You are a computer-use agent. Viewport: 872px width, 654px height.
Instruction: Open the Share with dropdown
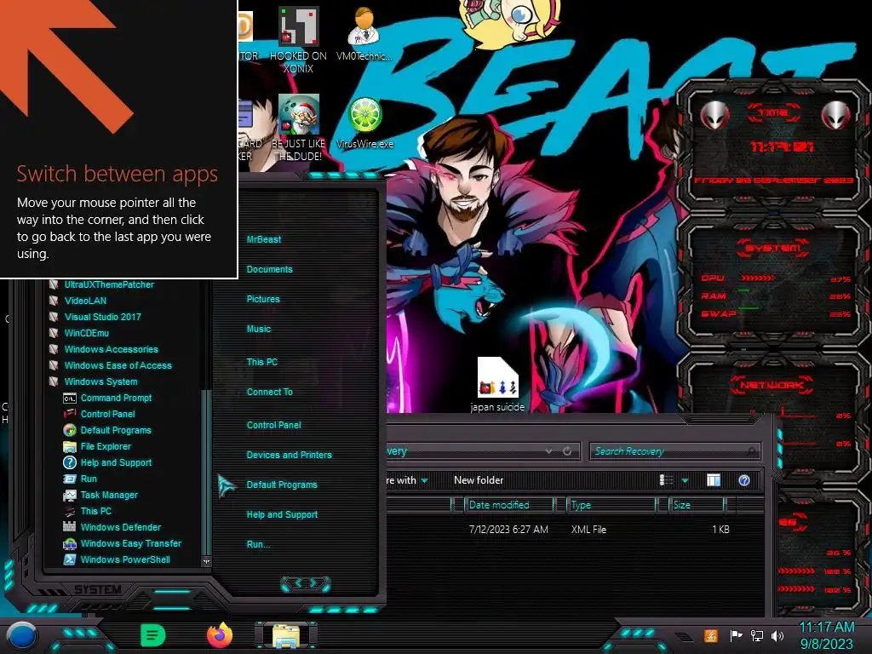[408, 480]
